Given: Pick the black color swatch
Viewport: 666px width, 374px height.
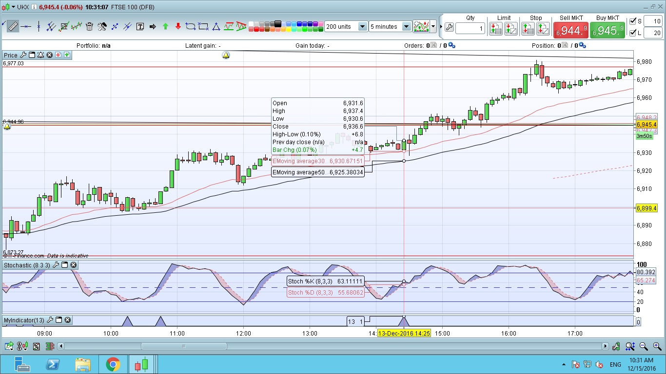Looking at the screenshot, I should [277, 23].
